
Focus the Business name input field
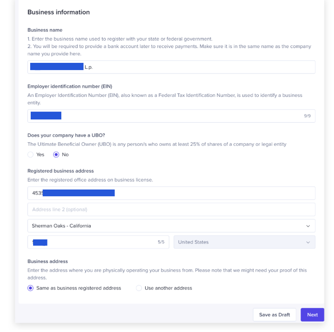point(192,67)
